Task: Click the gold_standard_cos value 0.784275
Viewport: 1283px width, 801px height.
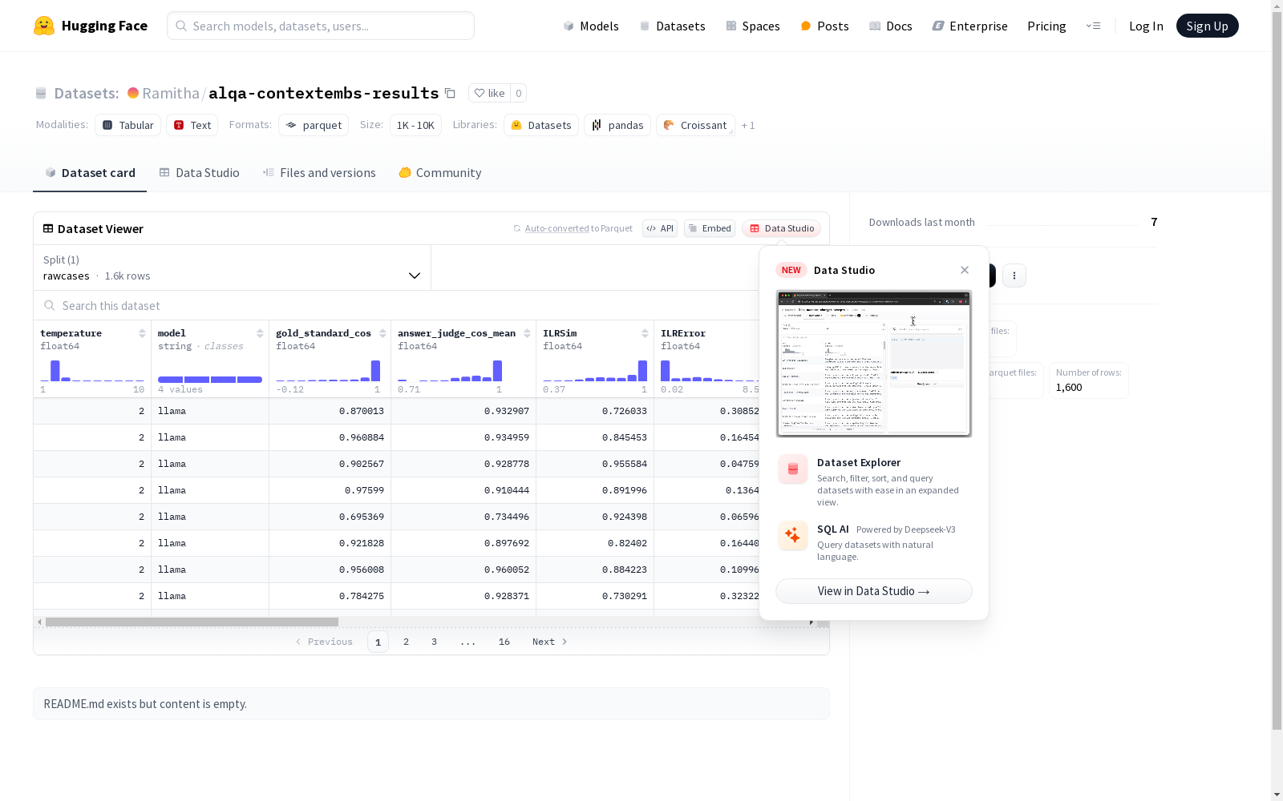Action: [362, 596]
